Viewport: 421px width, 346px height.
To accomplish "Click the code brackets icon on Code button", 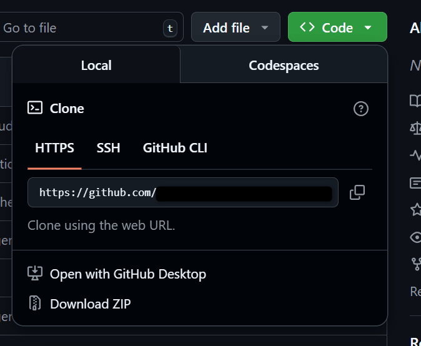I will (x=307, y=27).
